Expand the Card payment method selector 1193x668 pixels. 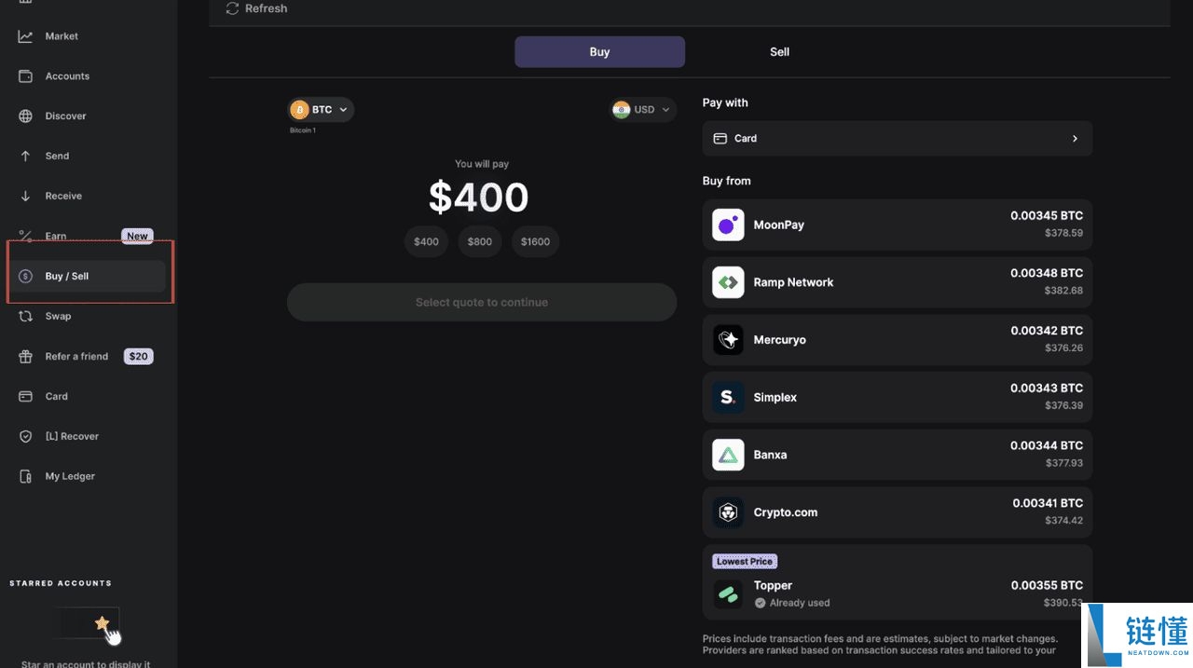coord(897,138)
